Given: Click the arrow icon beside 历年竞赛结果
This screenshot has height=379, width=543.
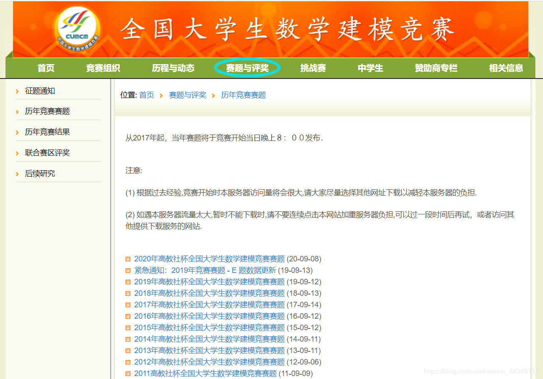Looking at the screenshot, I should [17, 132].
